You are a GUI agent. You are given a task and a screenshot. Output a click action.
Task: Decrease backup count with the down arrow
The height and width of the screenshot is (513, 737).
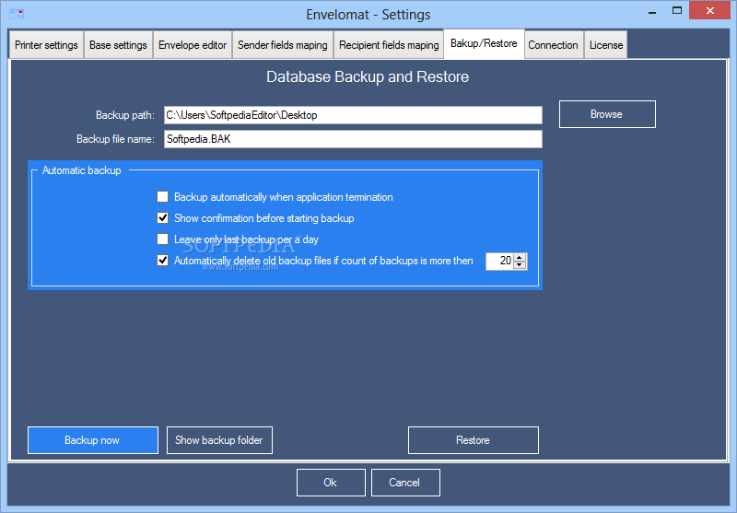pos(520,265)
